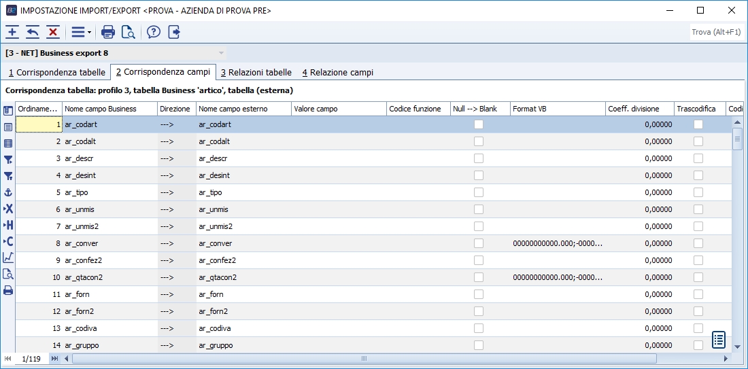Click the 0,00000 coefficient for ar_codart

tap(640, 124)
